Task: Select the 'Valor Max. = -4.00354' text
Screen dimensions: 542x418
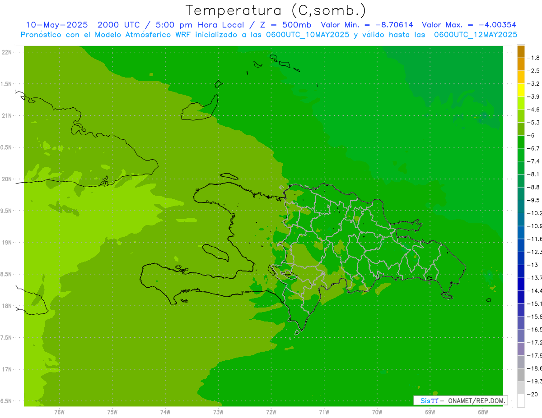Action: pos(469,25)
